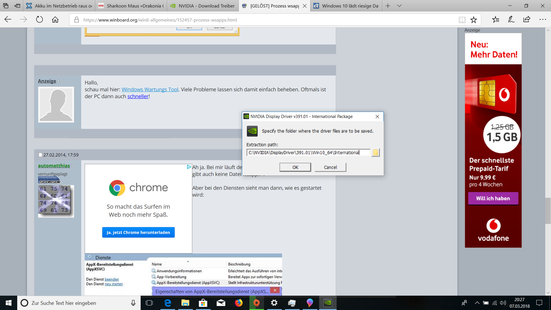551x310 pixels.
Task: Open the tab preview dropdown chevron
Action: [x=399, y=6]
